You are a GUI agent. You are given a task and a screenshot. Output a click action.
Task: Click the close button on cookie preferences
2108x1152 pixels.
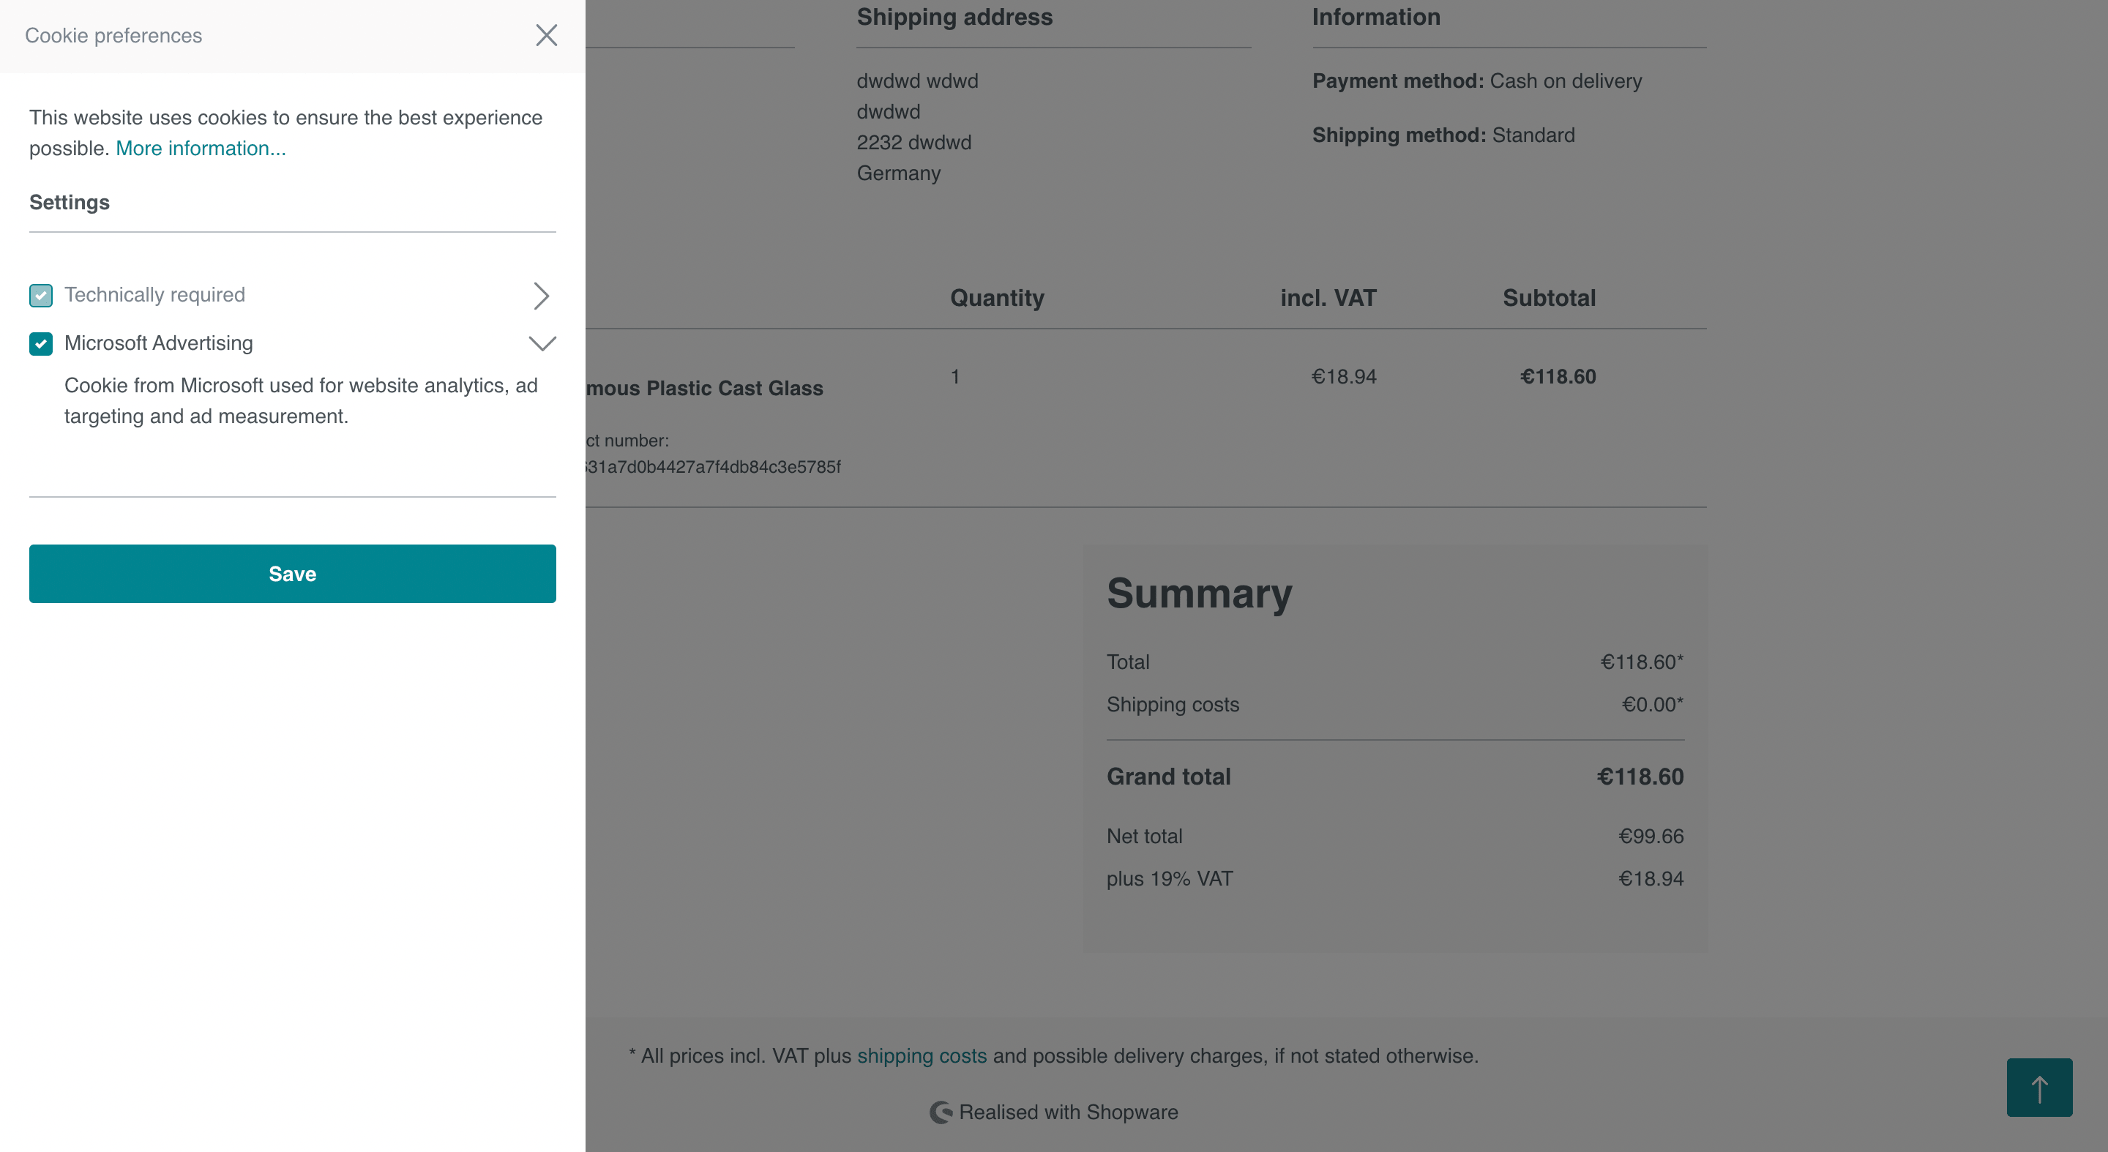547,35
